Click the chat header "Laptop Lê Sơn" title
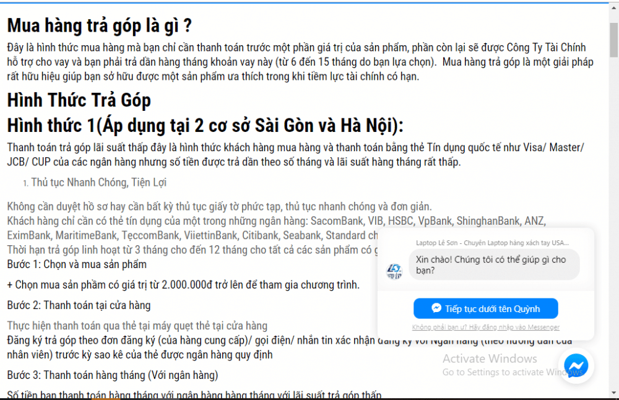This screenshot has height=400, width=619. click(x=491, y=243)
